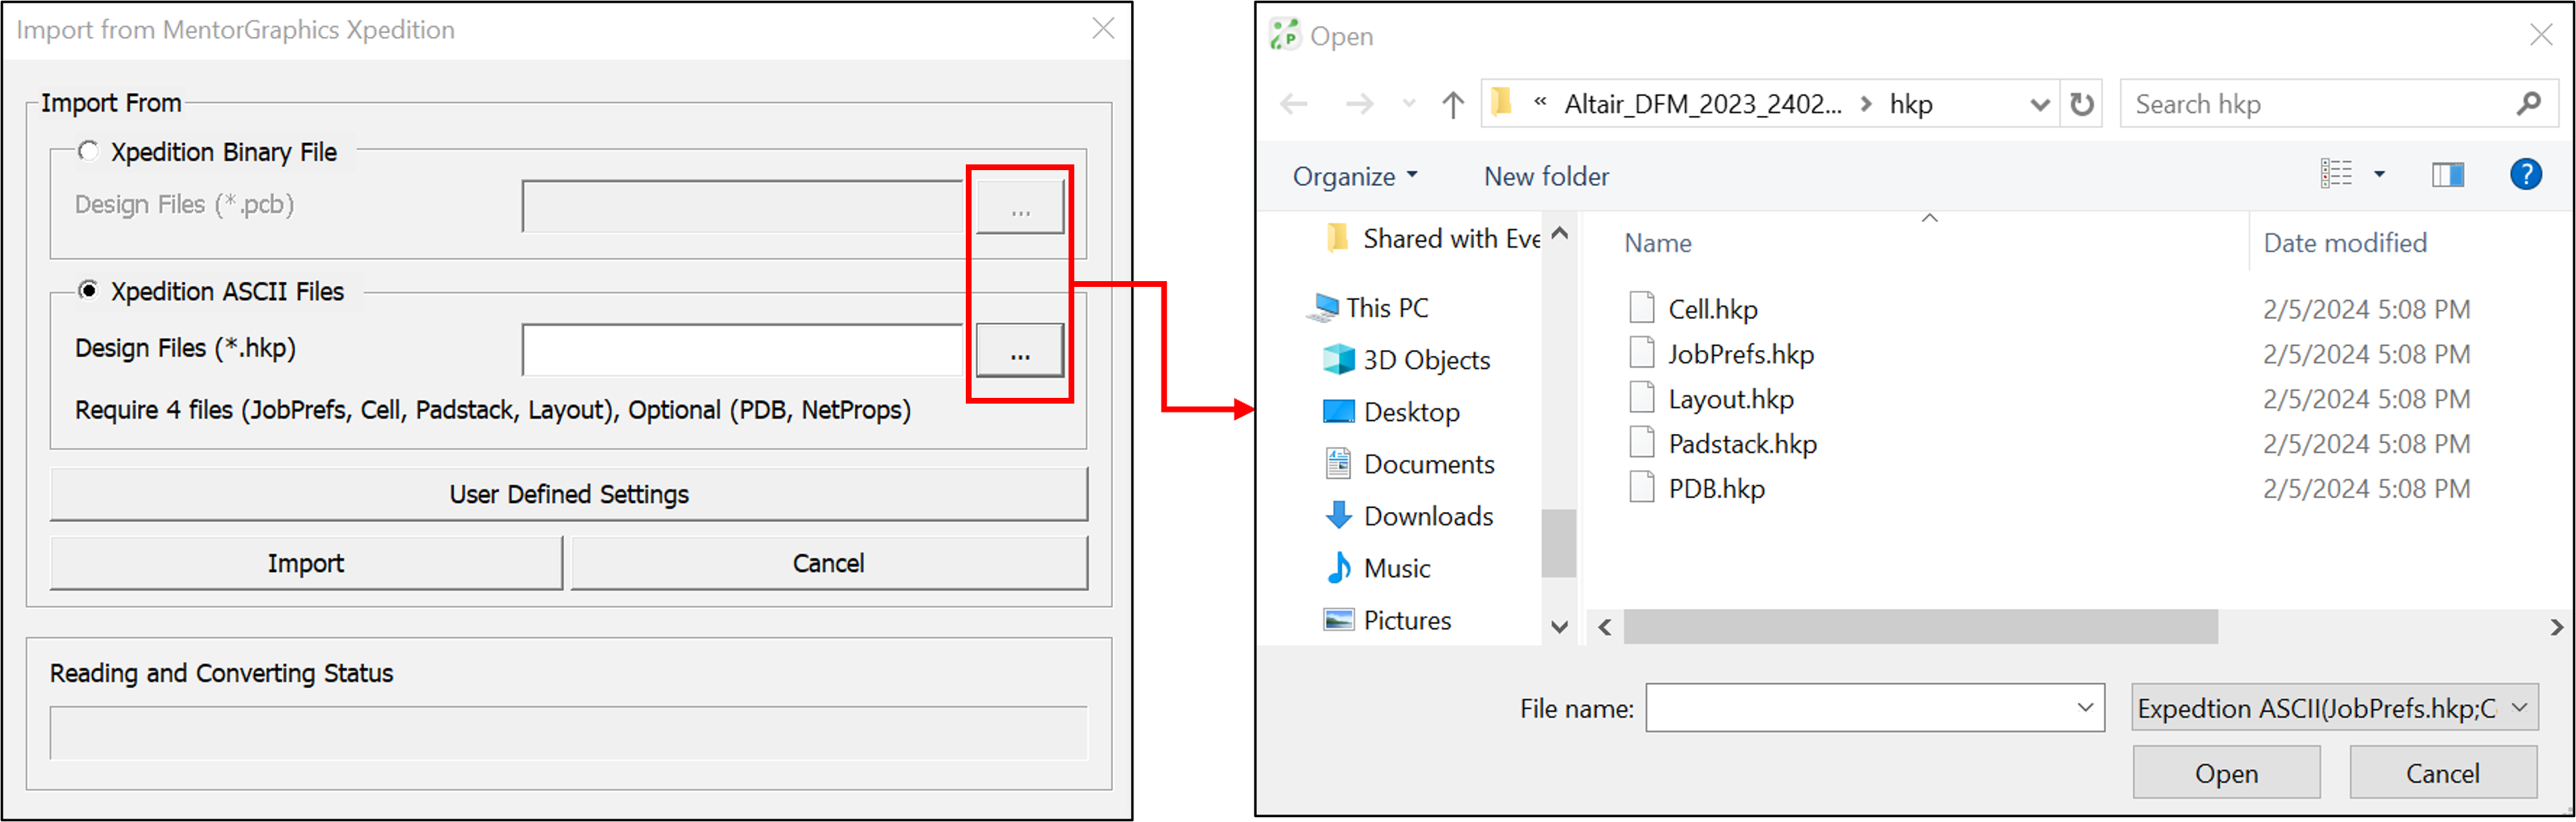Click the Layout.hkp file icon
2576x822 pixels.
[1641, 397]
